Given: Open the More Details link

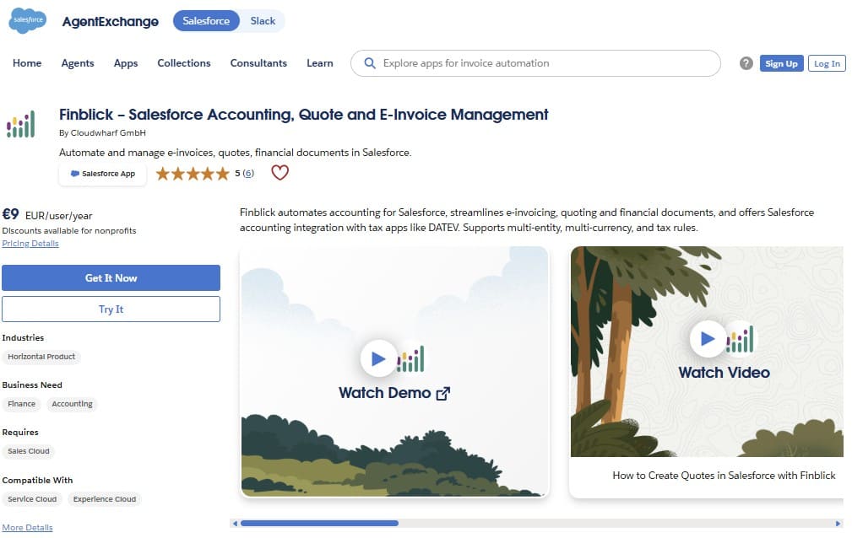Looking at the screenshot, I should [27, 527].
